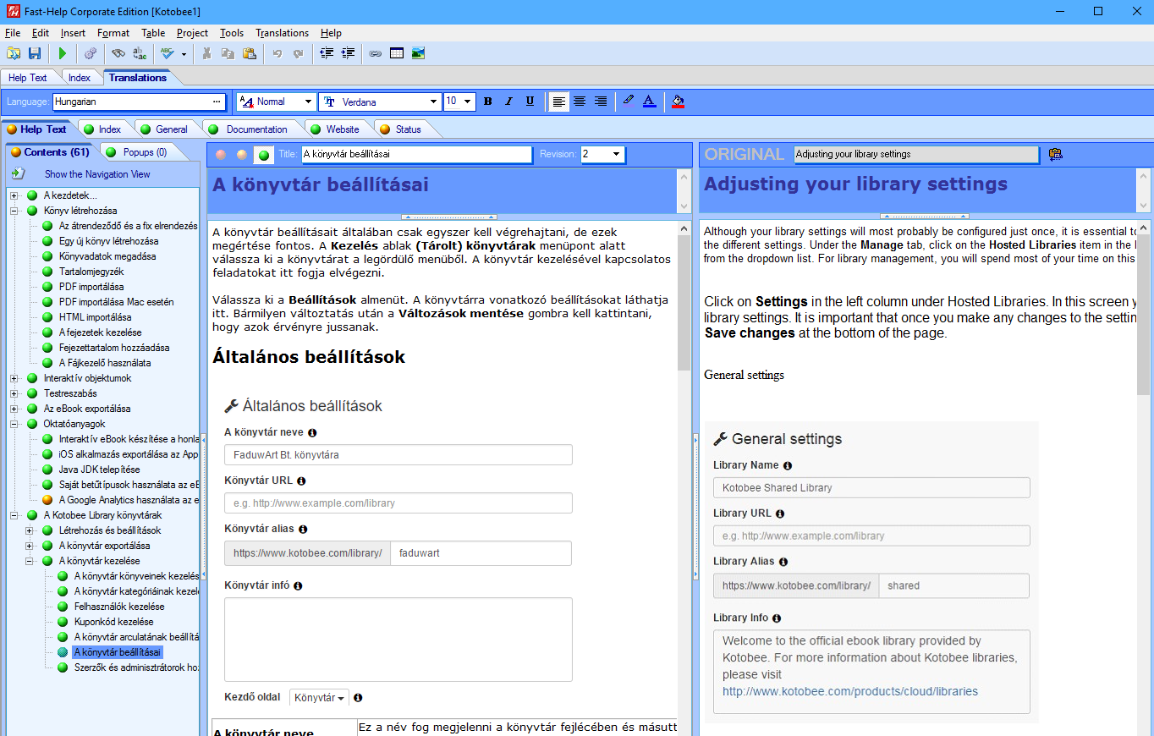The height and width of the screenshot is (736, 1154).
Task: Switch to the Status tab
Action: [x=408, y=129]
